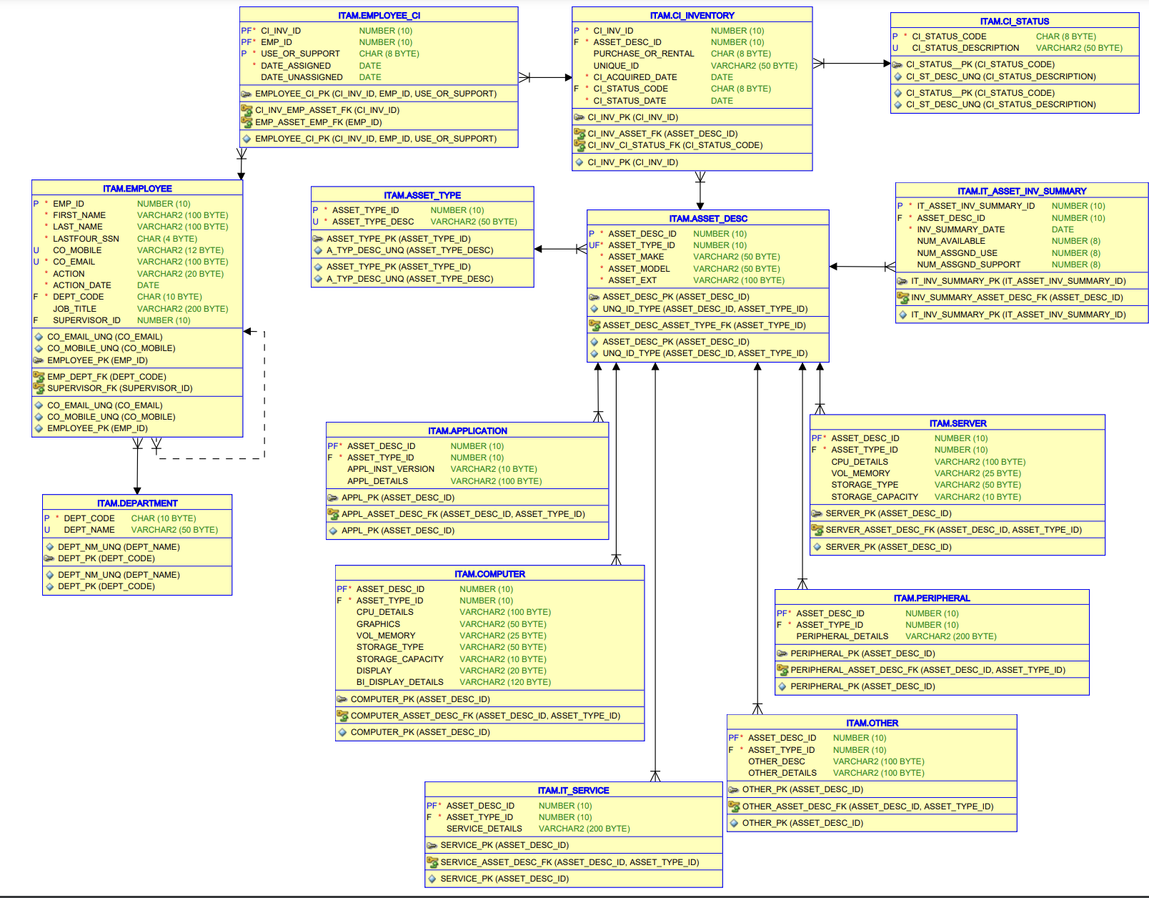Select the foreign key icon beside EMP_DEPT_FK

(x=39, y=377)
